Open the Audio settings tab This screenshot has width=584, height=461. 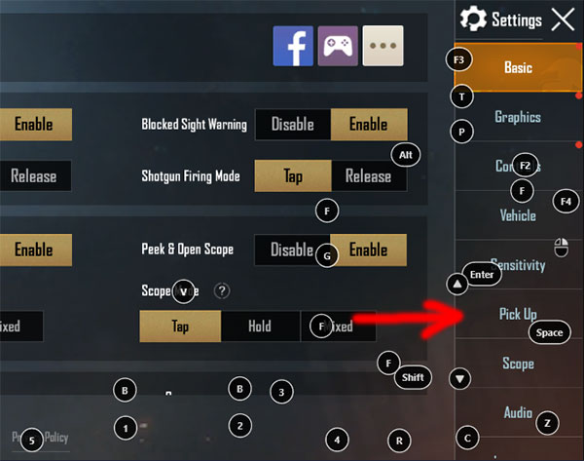(x=518, y=412)
